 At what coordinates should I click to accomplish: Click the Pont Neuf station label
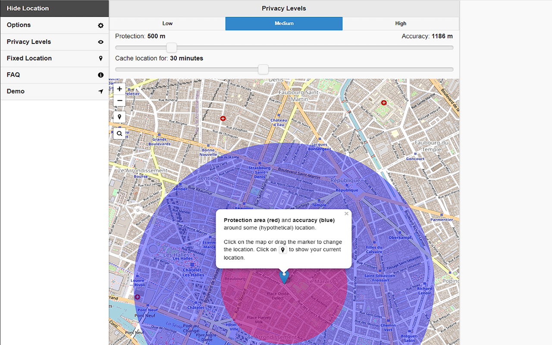(147, 310)
